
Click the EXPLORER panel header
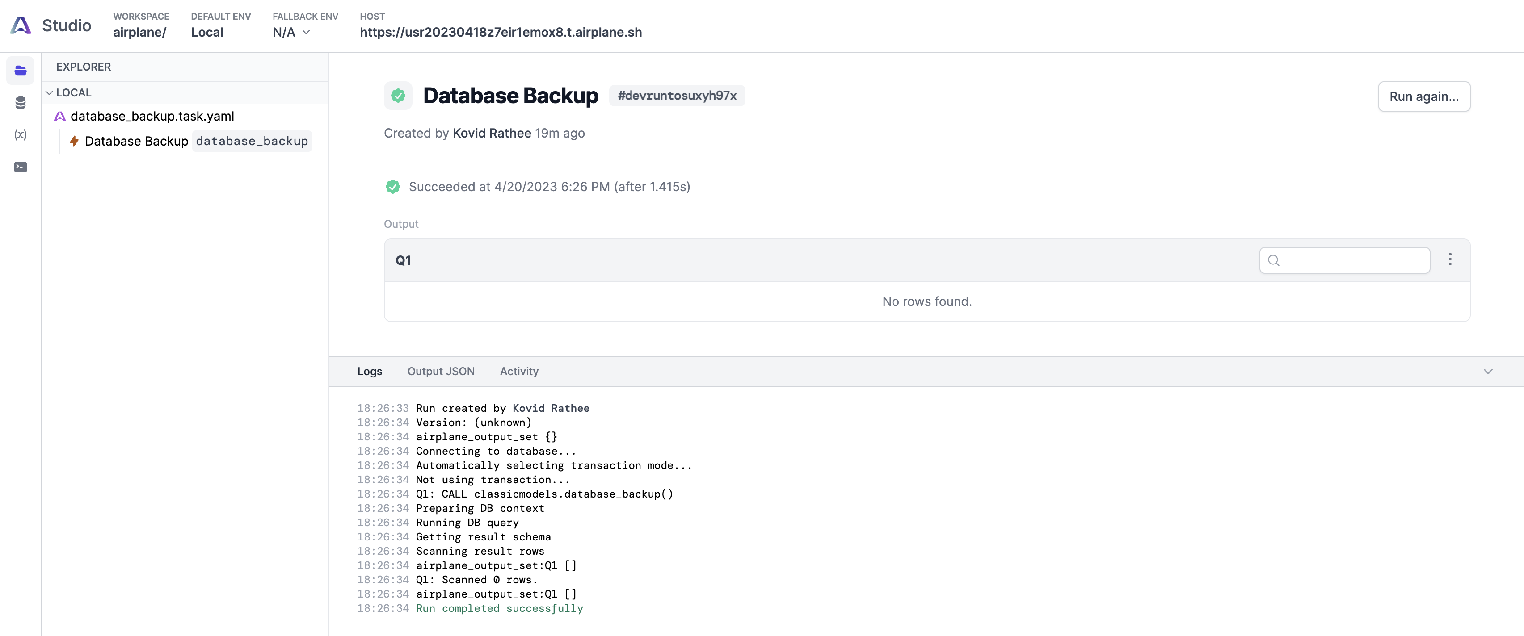pyautogui.click(x=84, y=67)
